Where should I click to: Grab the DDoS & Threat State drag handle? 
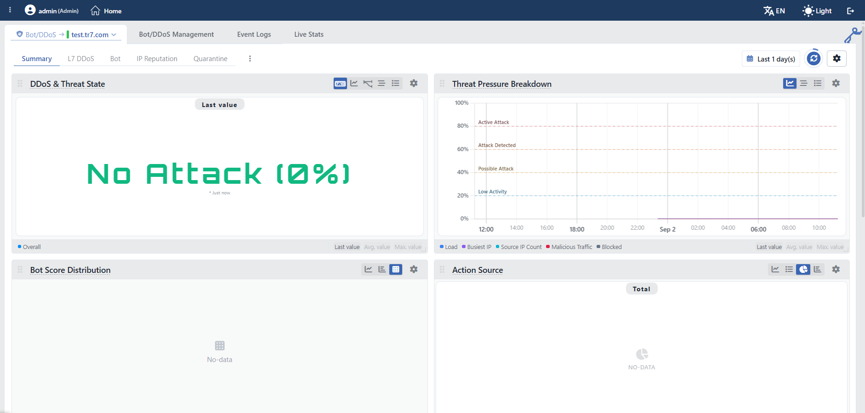pyautogui.click(x=20, y=83)
